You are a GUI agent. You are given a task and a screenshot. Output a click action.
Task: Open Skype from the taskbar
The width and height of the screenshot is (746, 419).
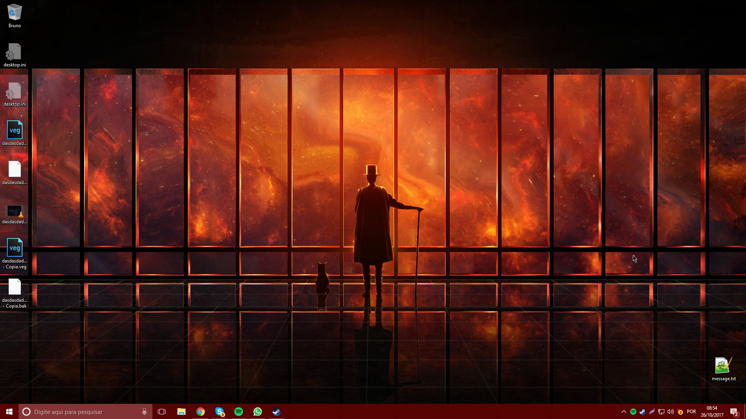coord(220,412)
